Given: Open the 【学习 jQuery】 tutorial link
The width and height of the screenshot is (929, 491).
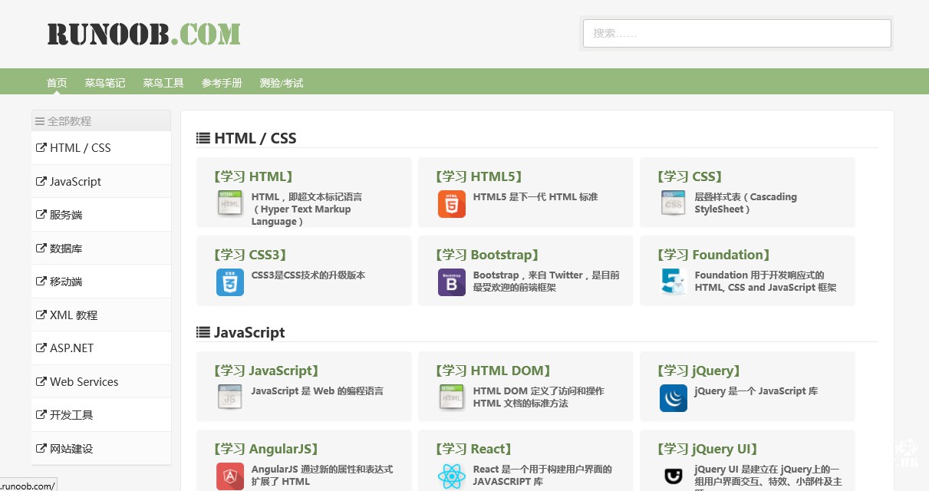Looking at the screenshot, I should 698,371.
